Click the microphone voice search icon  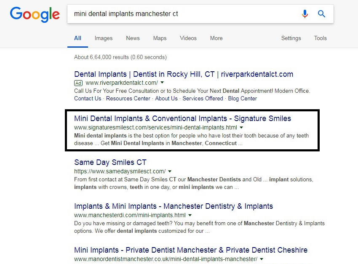pyautogui.click(x=305, y=14)
